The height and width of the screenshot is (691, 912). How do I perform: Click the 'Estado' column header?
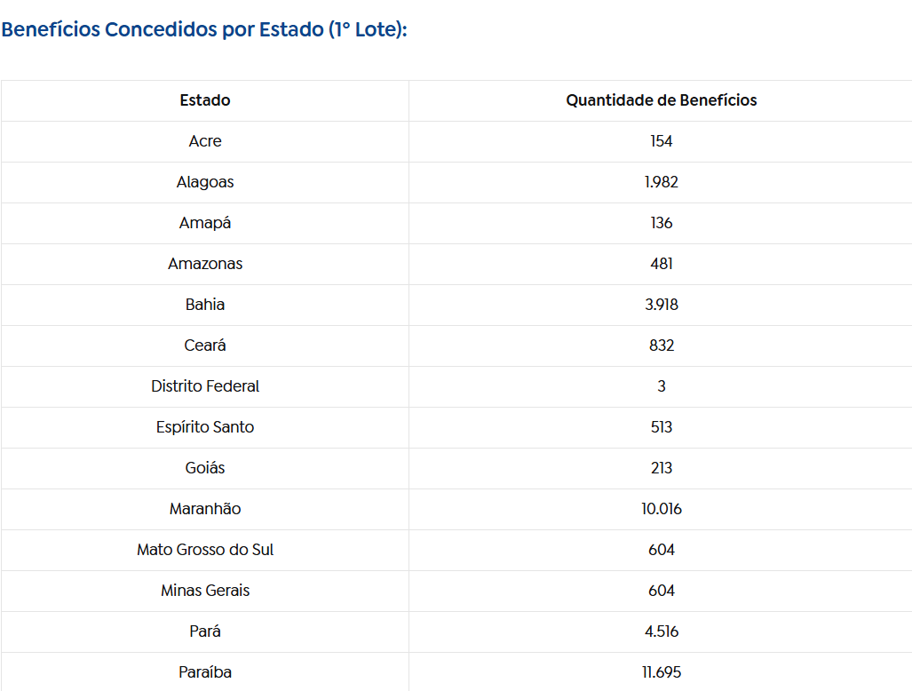[205, 100]
